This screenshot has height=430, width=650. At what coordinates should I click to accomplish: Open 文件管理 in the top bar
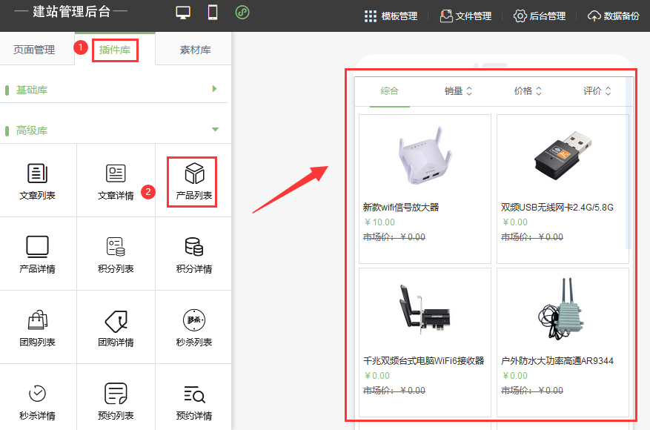point(465,16)
